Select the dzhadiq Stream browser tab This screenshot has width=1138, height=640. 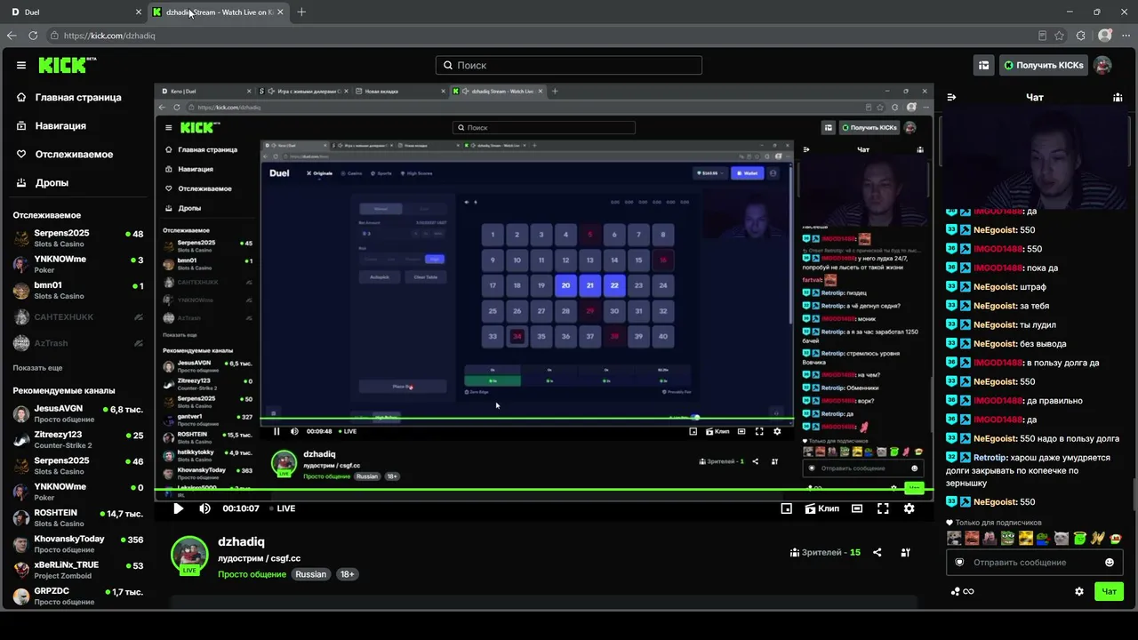click(218, 12)
